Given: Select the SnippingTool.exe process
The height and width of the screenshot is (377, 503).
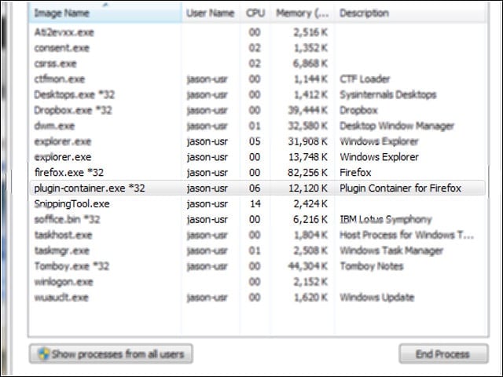Looking at the screenshot, I should pyautogui.click(x=259, y=204).
